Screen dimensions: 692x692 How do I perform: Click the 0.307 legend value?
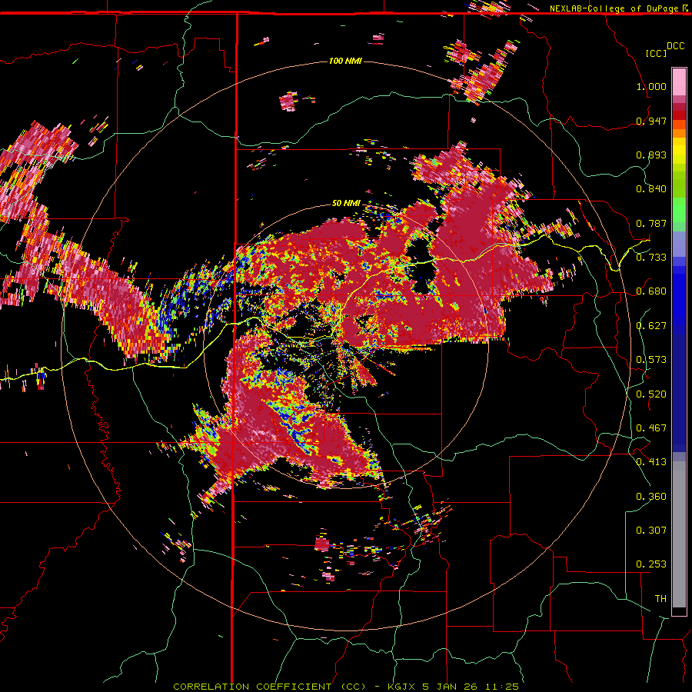coord(651,531)
